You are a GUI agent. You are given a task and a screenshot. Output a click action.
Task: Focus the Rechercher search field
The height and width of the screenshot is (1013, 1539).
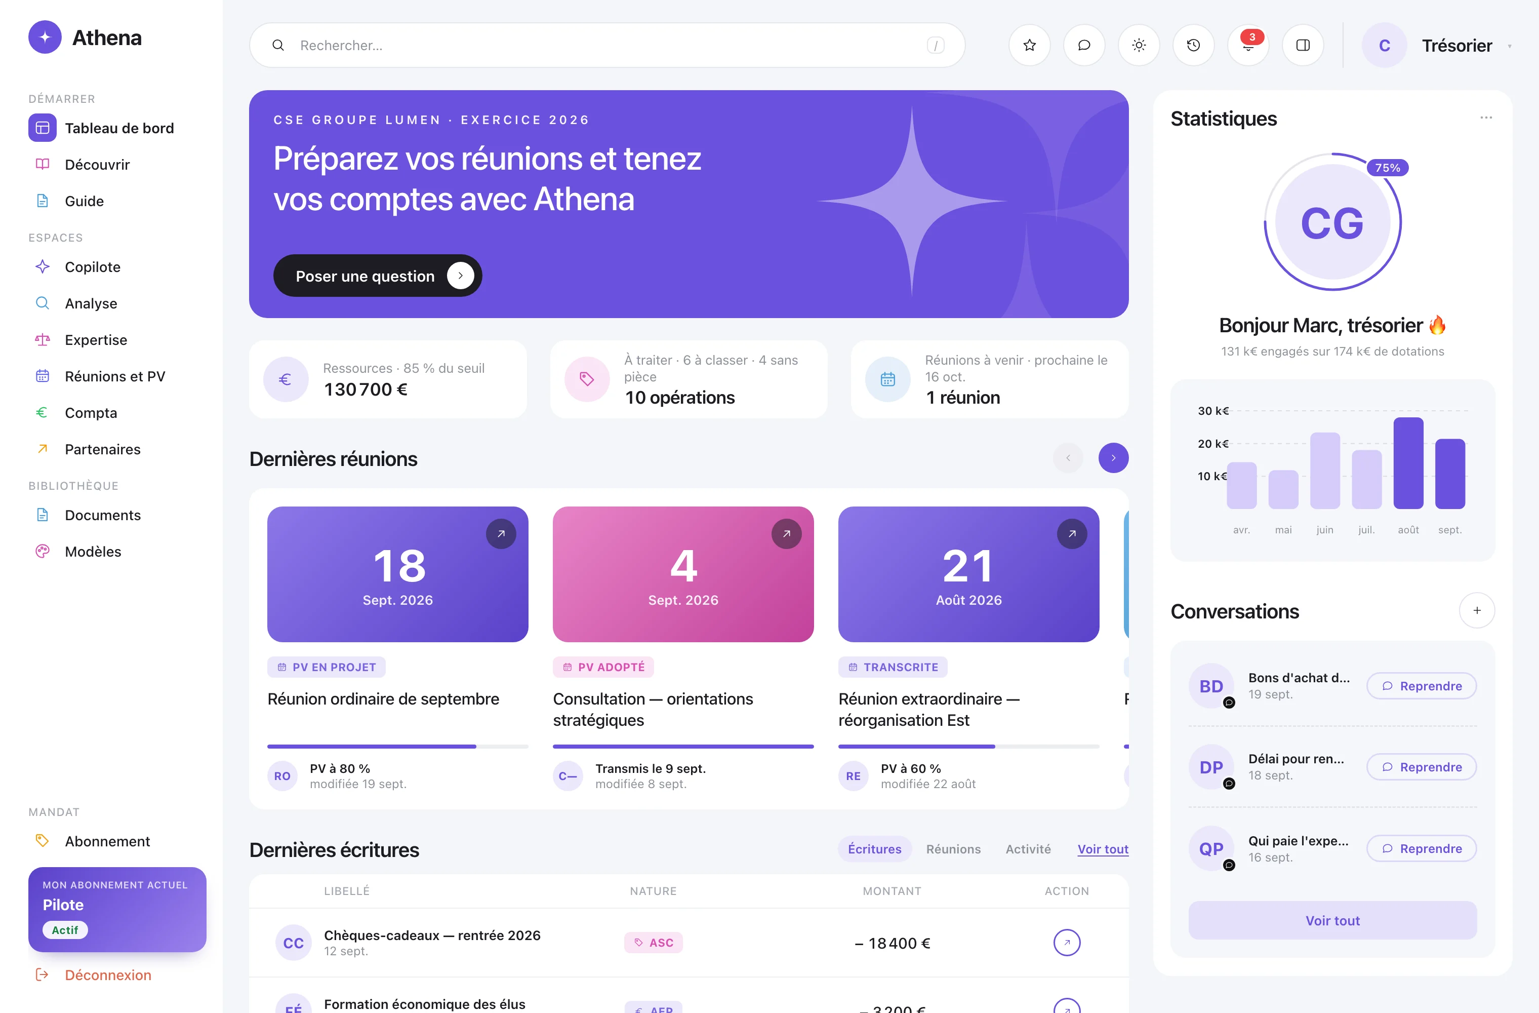607,45
